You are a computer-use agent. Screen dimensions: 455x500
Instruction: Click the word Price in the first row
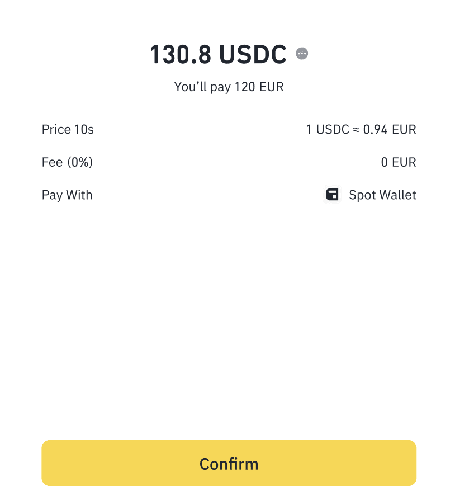56,130
